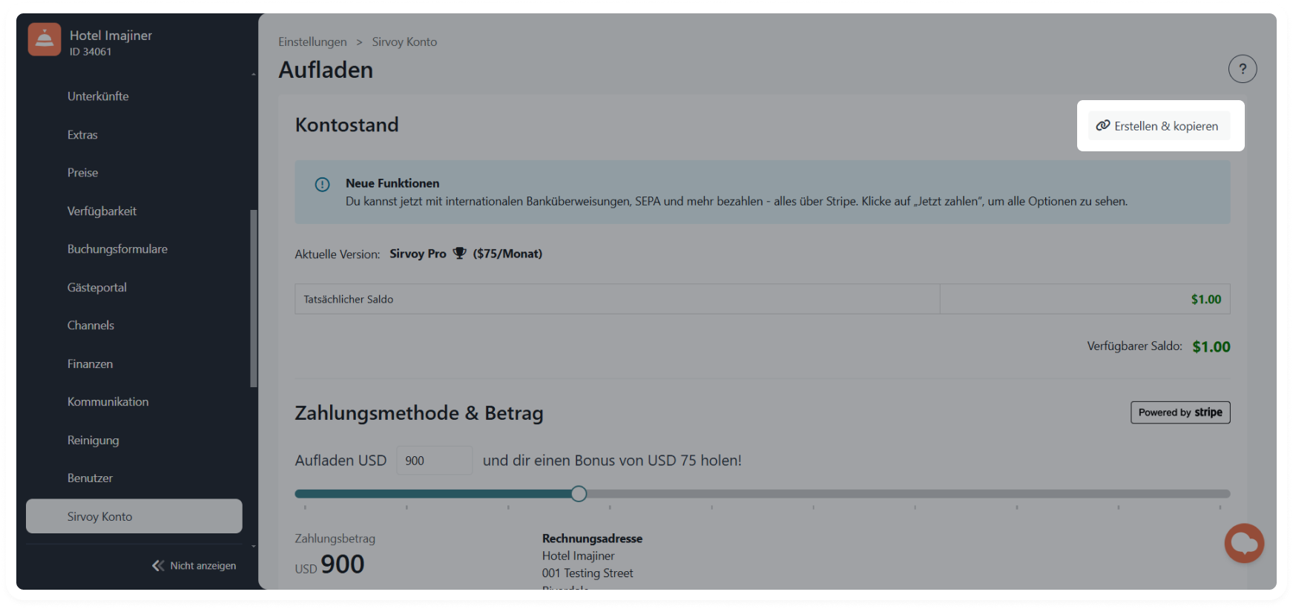
Task: Click the Erstellen & kopieren link button
Action: (x=1159, y=126)
